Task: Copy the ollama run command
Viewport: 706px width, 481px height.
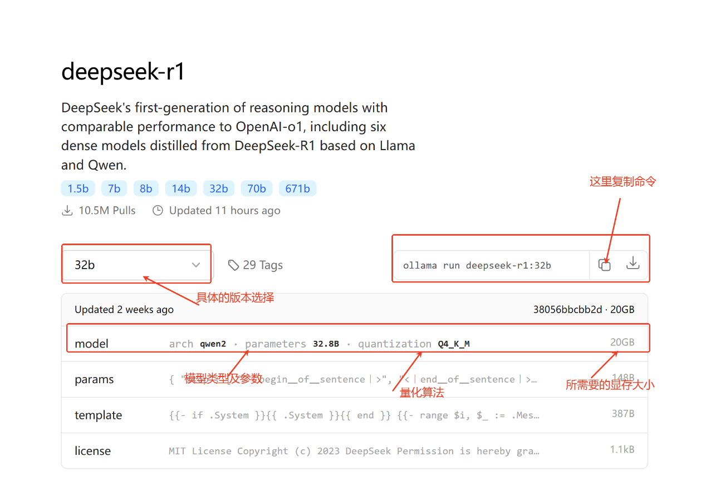Action: (x=604, y=265)
